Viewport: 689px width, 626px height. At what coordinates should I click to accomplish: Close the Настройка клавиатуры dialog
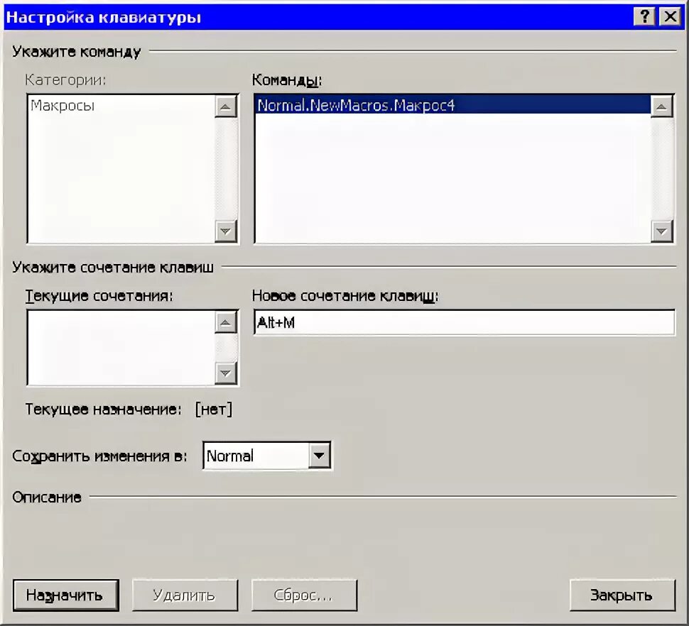(670, 17)
